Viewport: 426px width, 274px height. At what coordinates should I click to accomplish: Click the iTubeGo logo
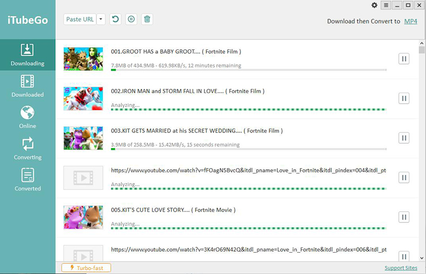click(x=28, y=20)
